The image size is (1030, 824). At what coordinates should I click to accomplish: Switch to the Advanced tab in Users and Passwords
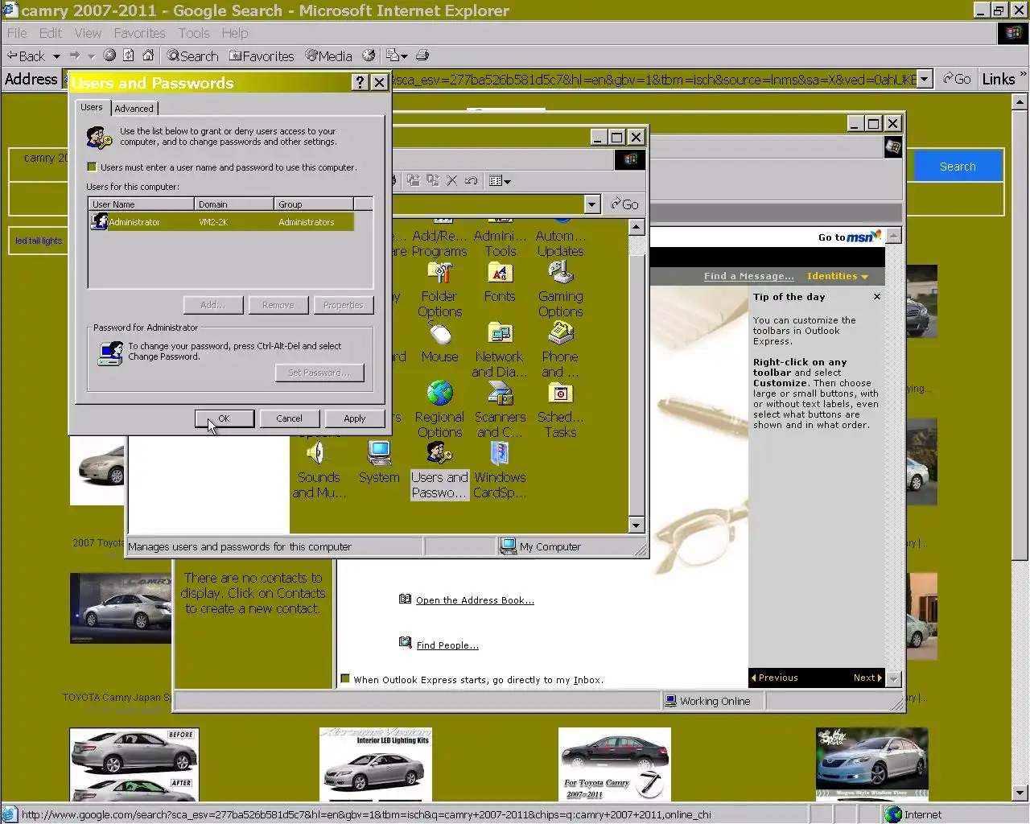click(x=134, y=108)
